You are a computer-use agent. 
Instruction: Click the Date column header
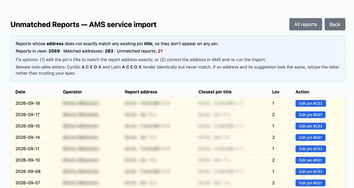(x=20, y=92)
